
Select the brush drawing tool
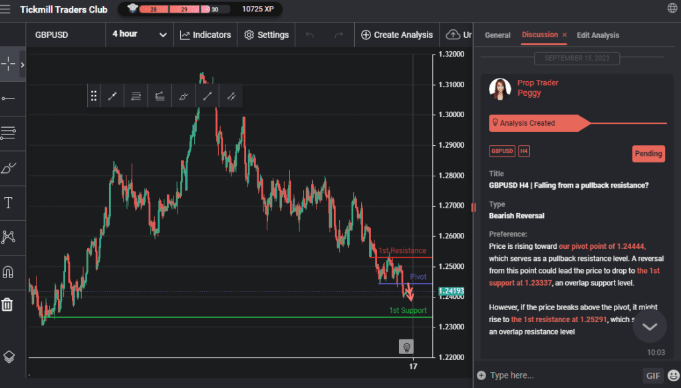[x=8, y=167]
